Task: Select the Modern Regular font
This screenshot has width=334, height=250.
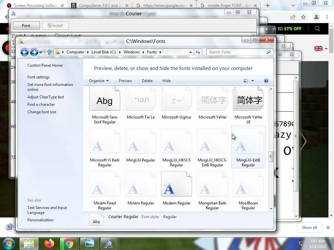Action: click(176, 188)
